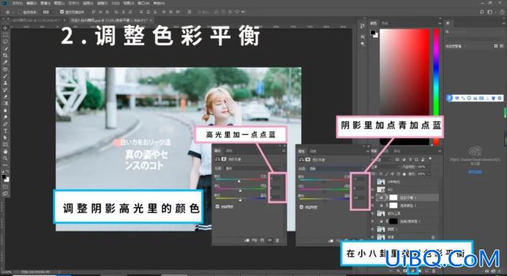Image resolution: width=507 pixels, height=276 pixels.
Task: Toggle visibility eye in left Properties panel
Action: 270,240
